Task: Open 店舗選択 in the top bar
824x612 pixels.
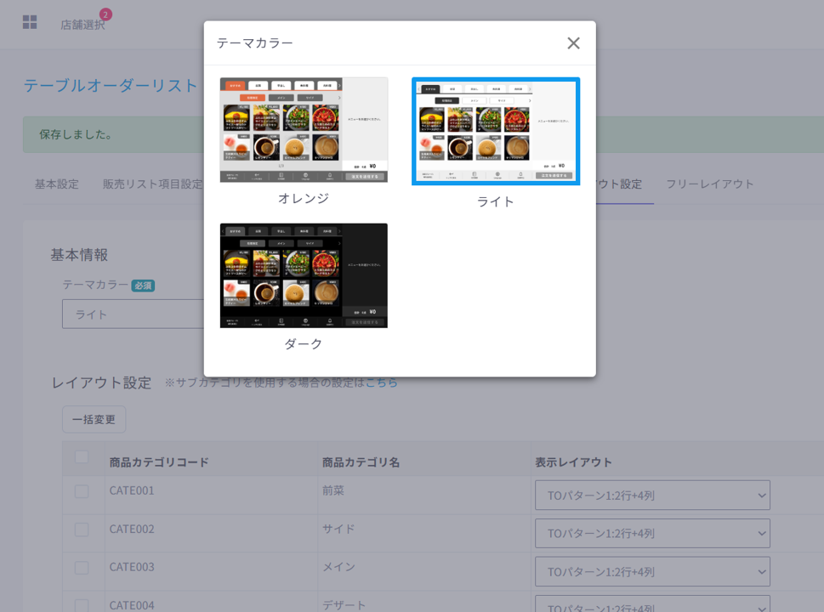Action: [82, 25]
